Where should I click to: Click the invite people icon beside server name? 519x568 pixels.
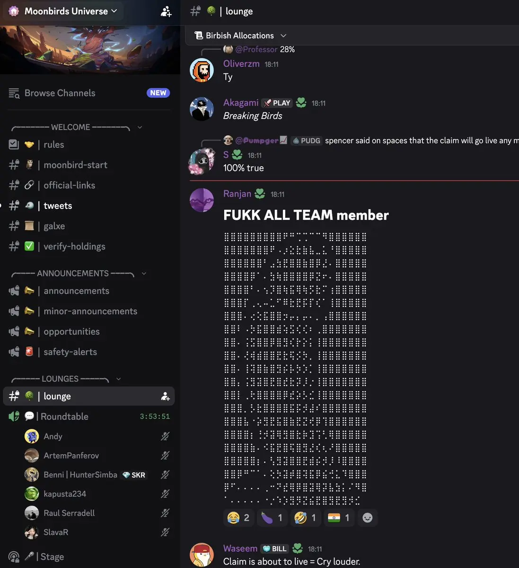point(166,11)
